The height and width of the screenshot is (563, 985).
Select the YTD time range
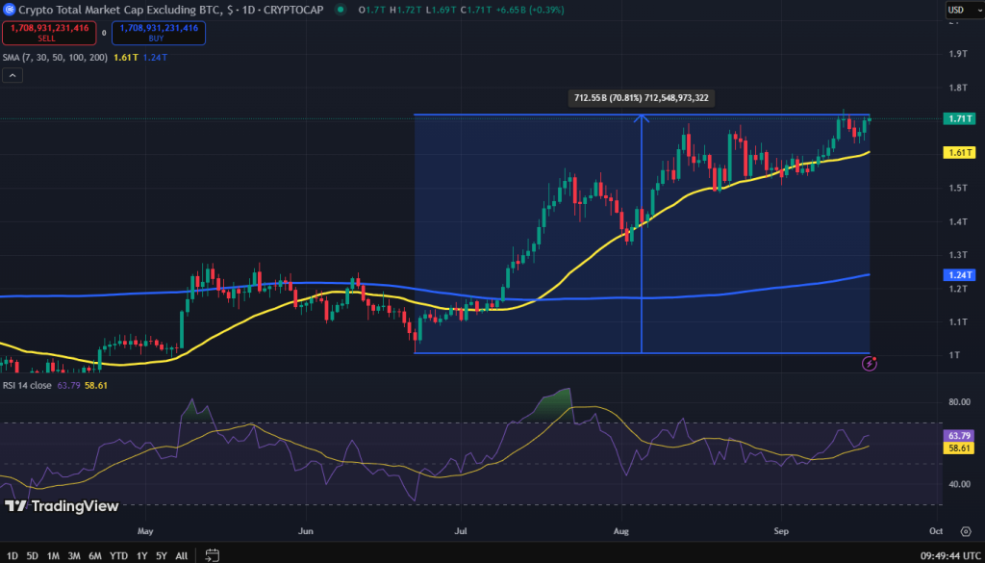tap(118, 555)
